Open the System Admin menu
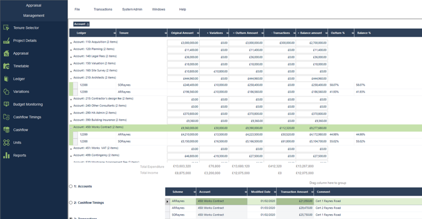Screen dimensions: 422x219 (x=132, y=10)
